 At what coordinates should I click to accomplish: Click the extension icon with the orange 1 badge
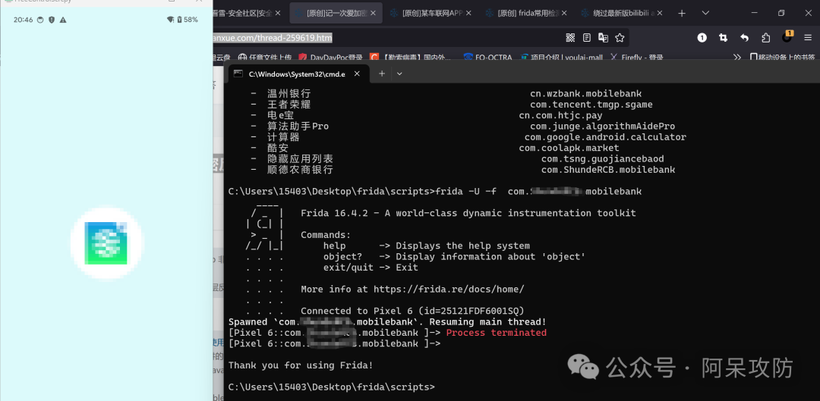pyautogui.click(x=787, y=36)
